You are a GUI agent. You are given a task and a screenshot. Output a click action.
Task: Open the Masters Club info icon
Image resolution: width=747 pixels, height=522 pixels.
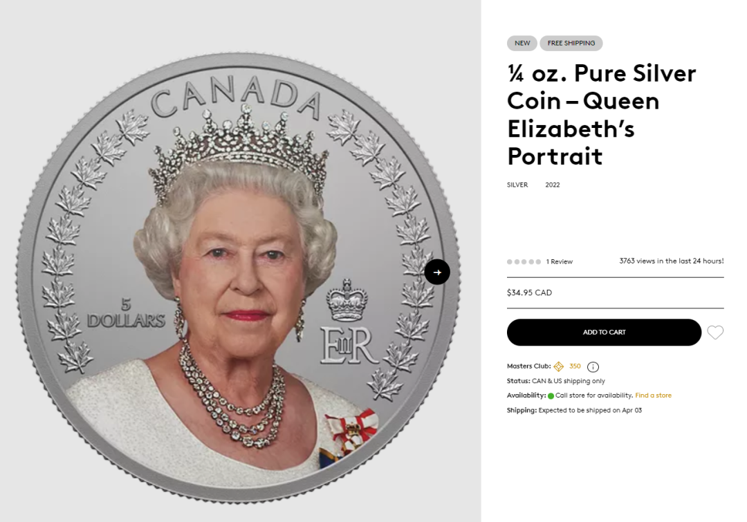(x=593, y=366)
